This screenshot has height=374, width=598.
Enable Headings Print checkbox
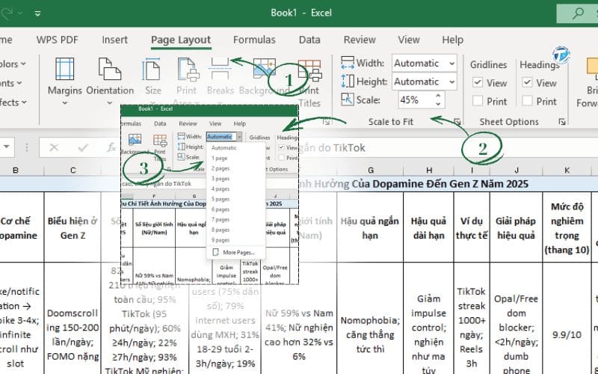527,101
